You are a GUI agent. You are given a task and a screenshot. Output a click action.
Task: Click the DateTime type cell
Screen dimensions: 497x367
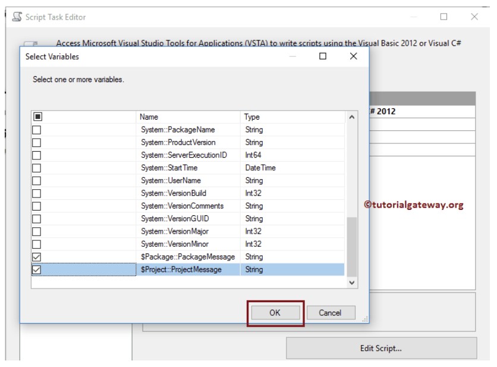[x=292, y=168]
